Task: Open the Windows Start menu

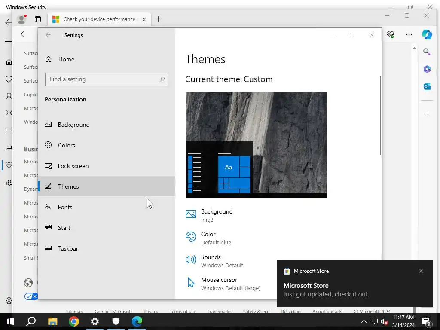Action: pyautogui.click(x=10, y=321)
